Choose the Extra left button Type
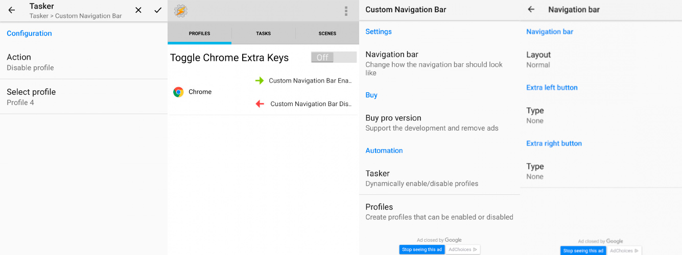682x255 pixels. point(601,115)
